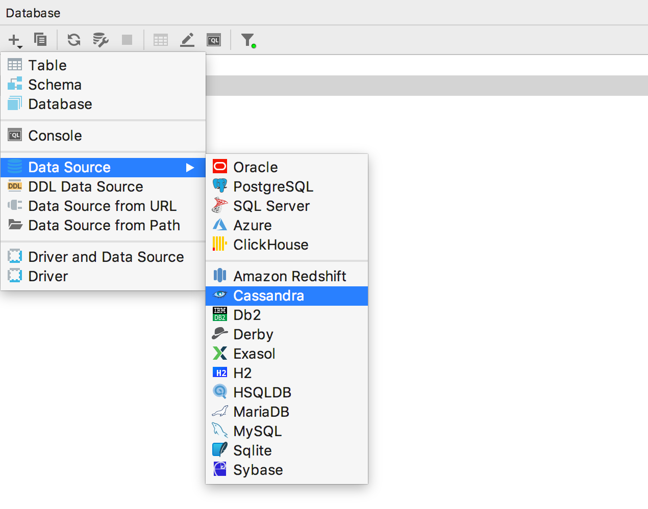Choose the HSQLDB label
Image resolution: width=648 pixels, height=509 pixels.
(262, 392)
